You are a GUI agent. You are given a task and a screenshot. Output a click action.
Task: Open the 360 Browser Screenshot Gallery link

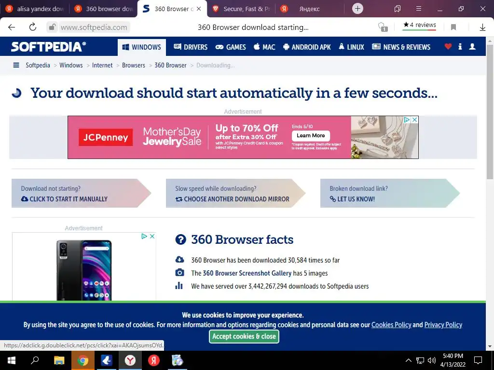(247, 273)
